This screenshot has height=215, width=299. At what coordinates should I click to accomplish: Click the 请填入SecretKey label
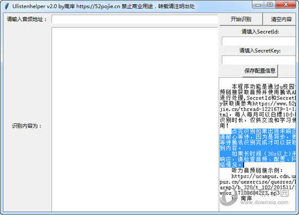click(x=260, y=51)
